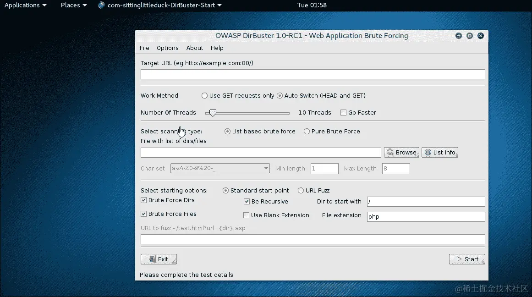This screenshot has width=532, height=297.
Task: Toggle the Be Recursive checkbox
Action: coord(247,202)
